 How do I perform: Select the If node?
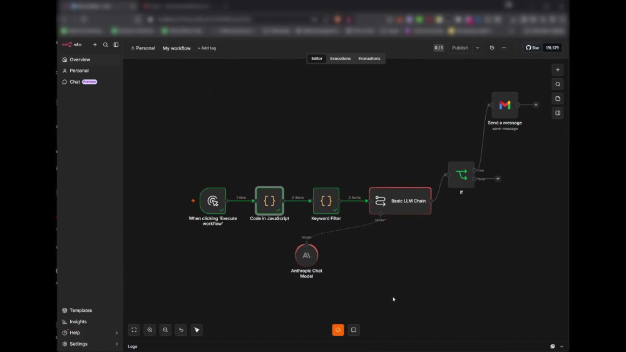coord(461,174)
